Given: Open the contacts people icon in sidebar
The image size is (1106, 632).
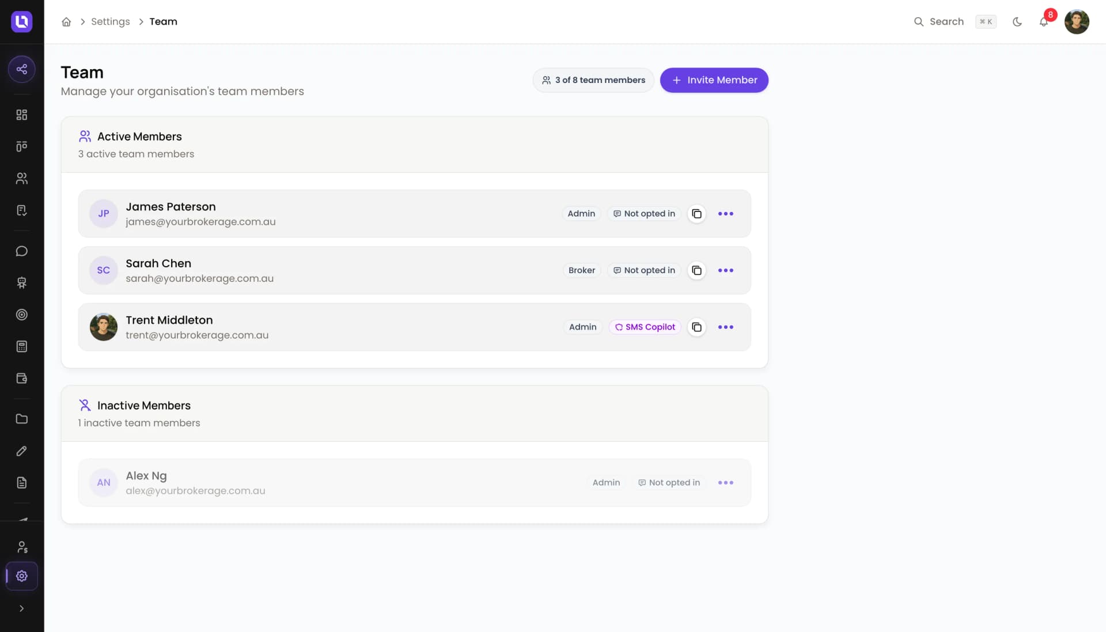Looking at the screenshot, I should pyautogui.click(x=22, y=179).
